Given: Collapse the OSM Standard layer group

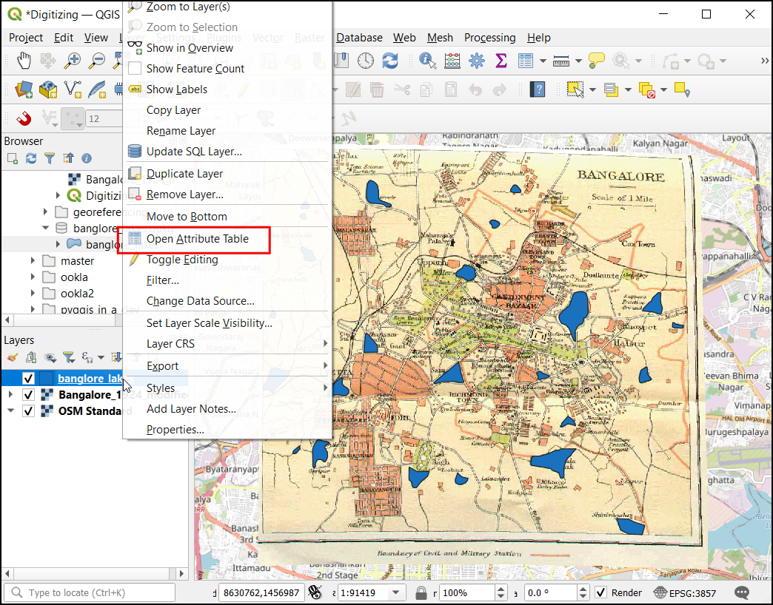Looking at the screenshot, I should [10, 411].
